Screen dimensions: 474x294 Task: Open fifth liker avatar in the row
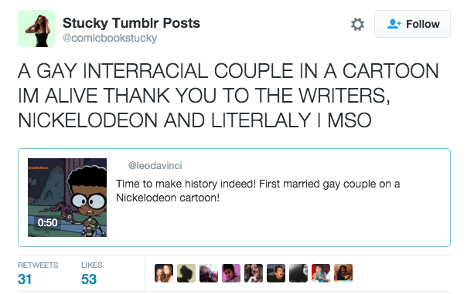click(x=254, y=273)
